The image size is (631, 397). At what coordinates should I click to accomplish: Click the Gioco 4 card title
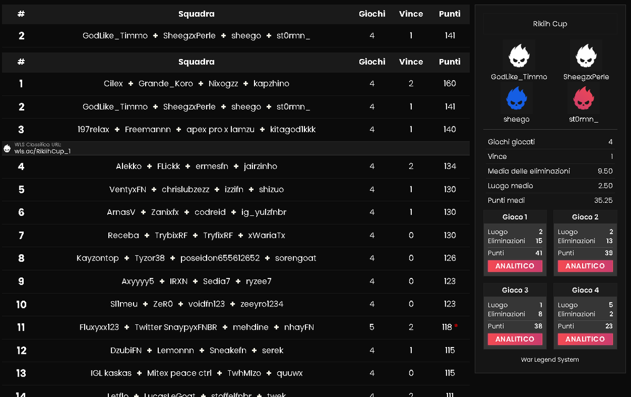pos(585,290)
